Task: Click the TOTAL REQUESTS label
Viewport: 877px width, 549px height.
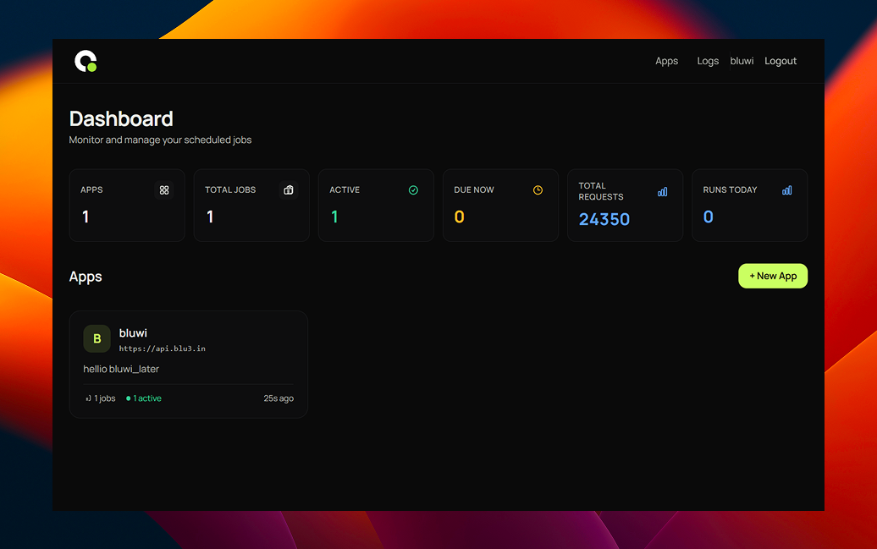Action: point(601,191)
